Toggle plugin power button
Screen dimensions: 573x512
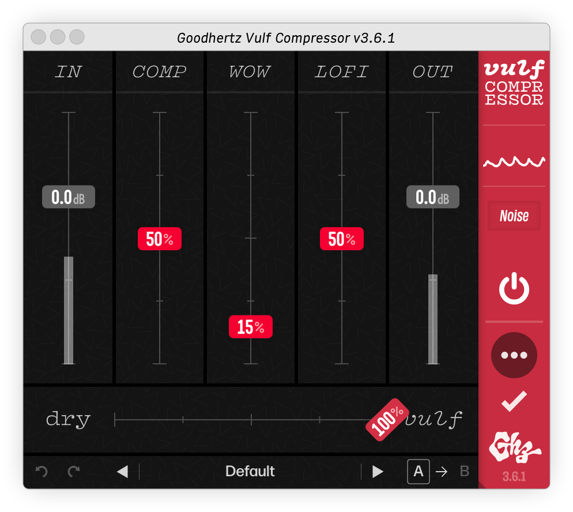[514, 288]
